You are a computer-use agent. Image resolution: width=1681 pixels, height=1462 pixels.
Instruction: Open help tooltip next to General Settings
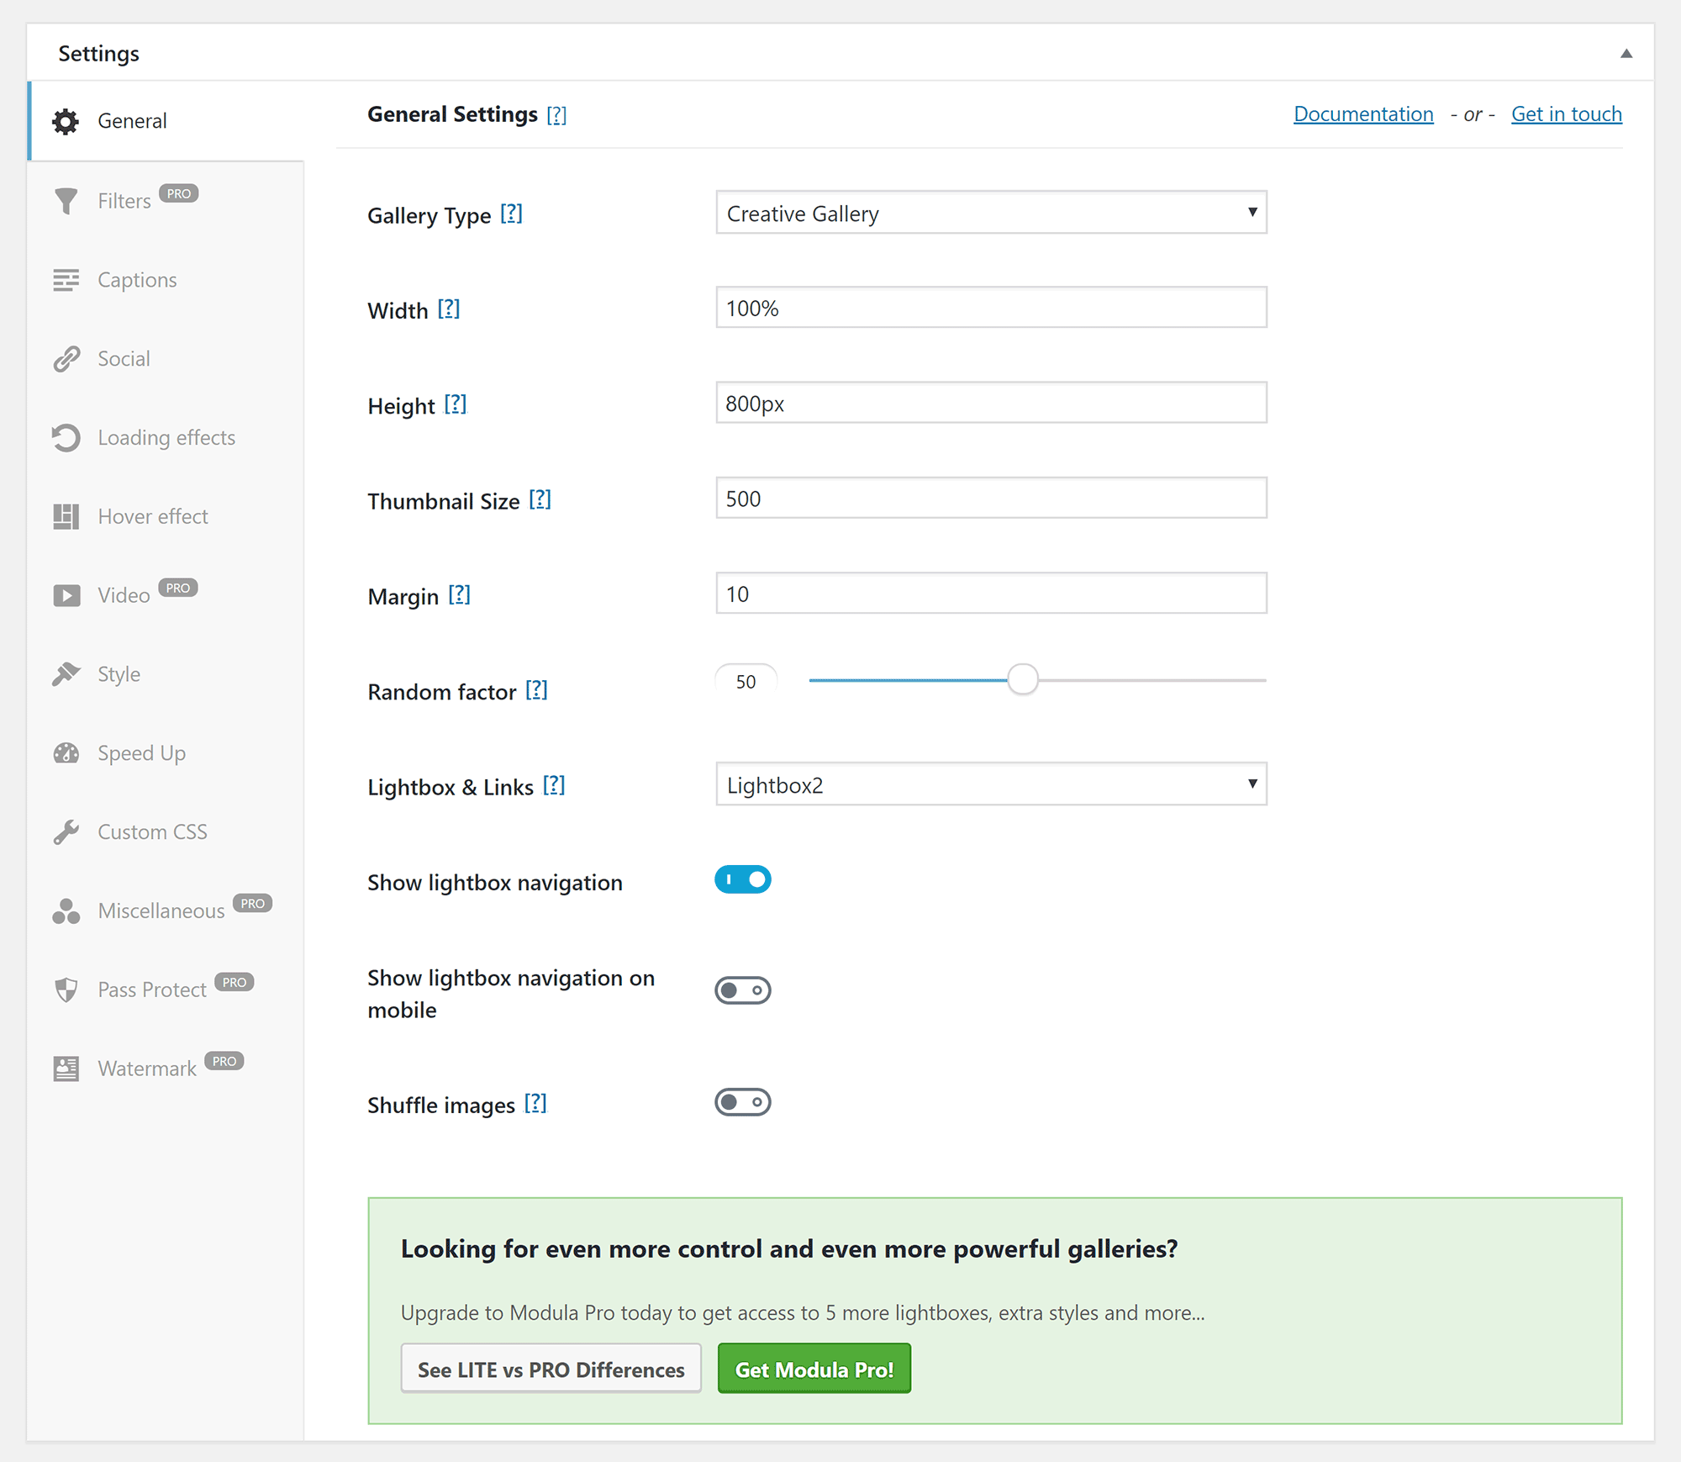point(556,115)
